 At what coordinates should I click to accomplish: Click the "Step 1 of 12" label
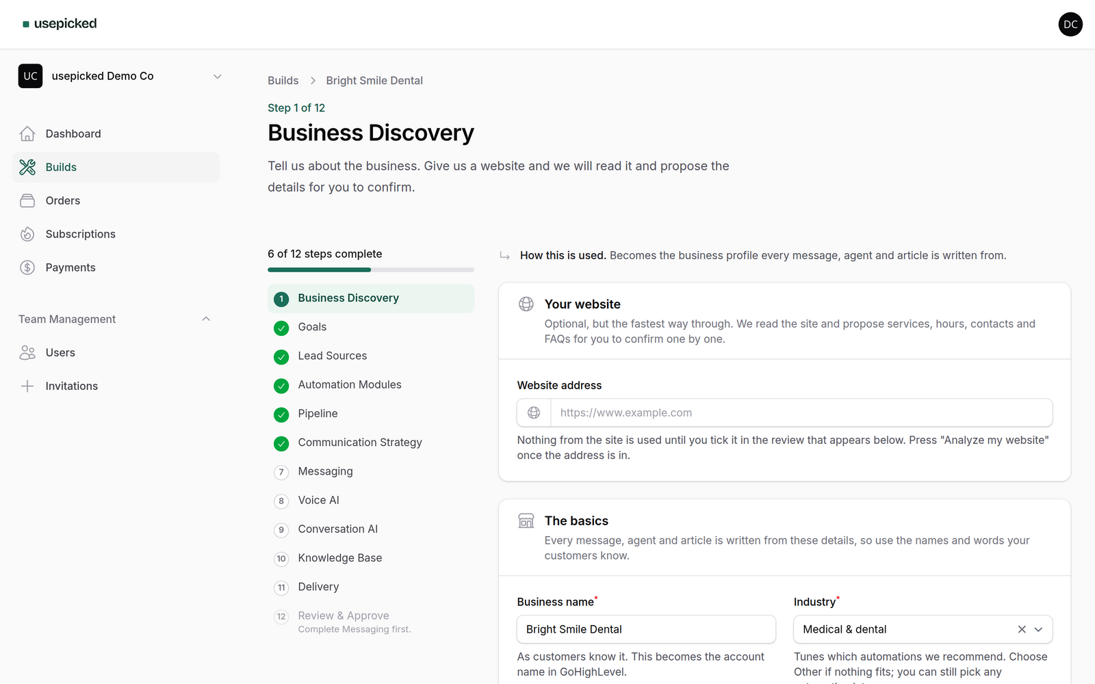[296, 108]
